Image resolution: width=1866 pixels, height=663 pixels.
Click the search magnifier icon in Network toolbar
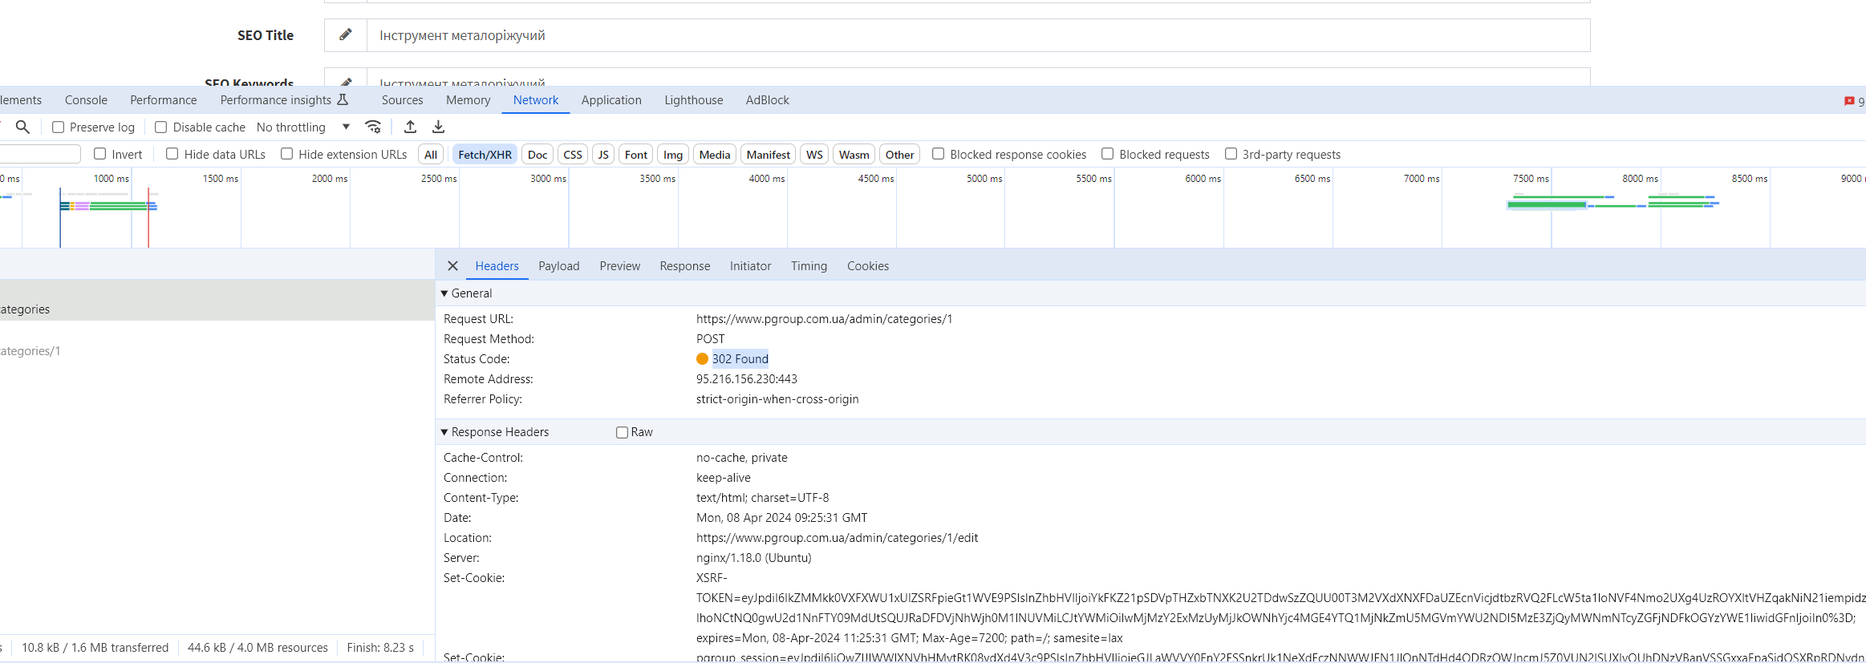tap(22, 127)
